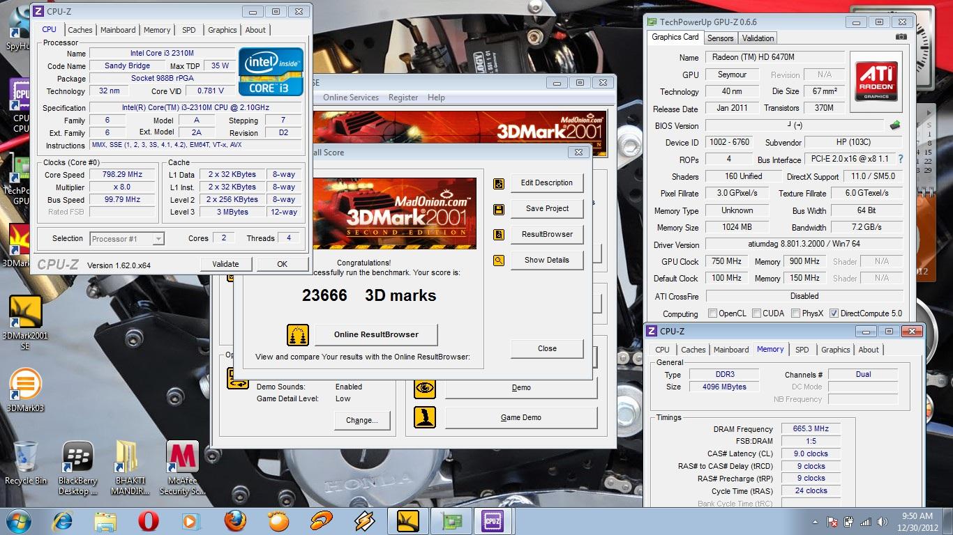Click the Edit Description button
This screenshot has height=535, width=953.
click(x=547, y=183)
